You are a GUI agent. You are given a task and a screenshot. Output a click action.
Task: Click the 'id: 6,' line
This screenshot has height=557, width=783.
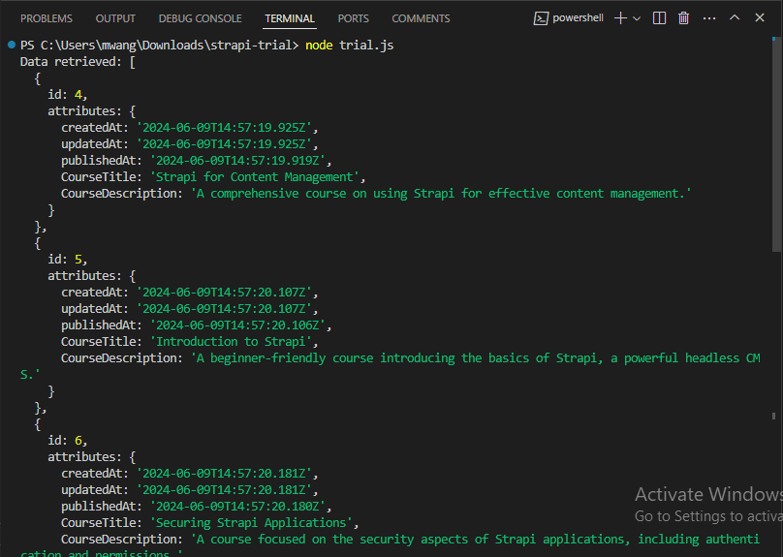[x=68, y=440]
